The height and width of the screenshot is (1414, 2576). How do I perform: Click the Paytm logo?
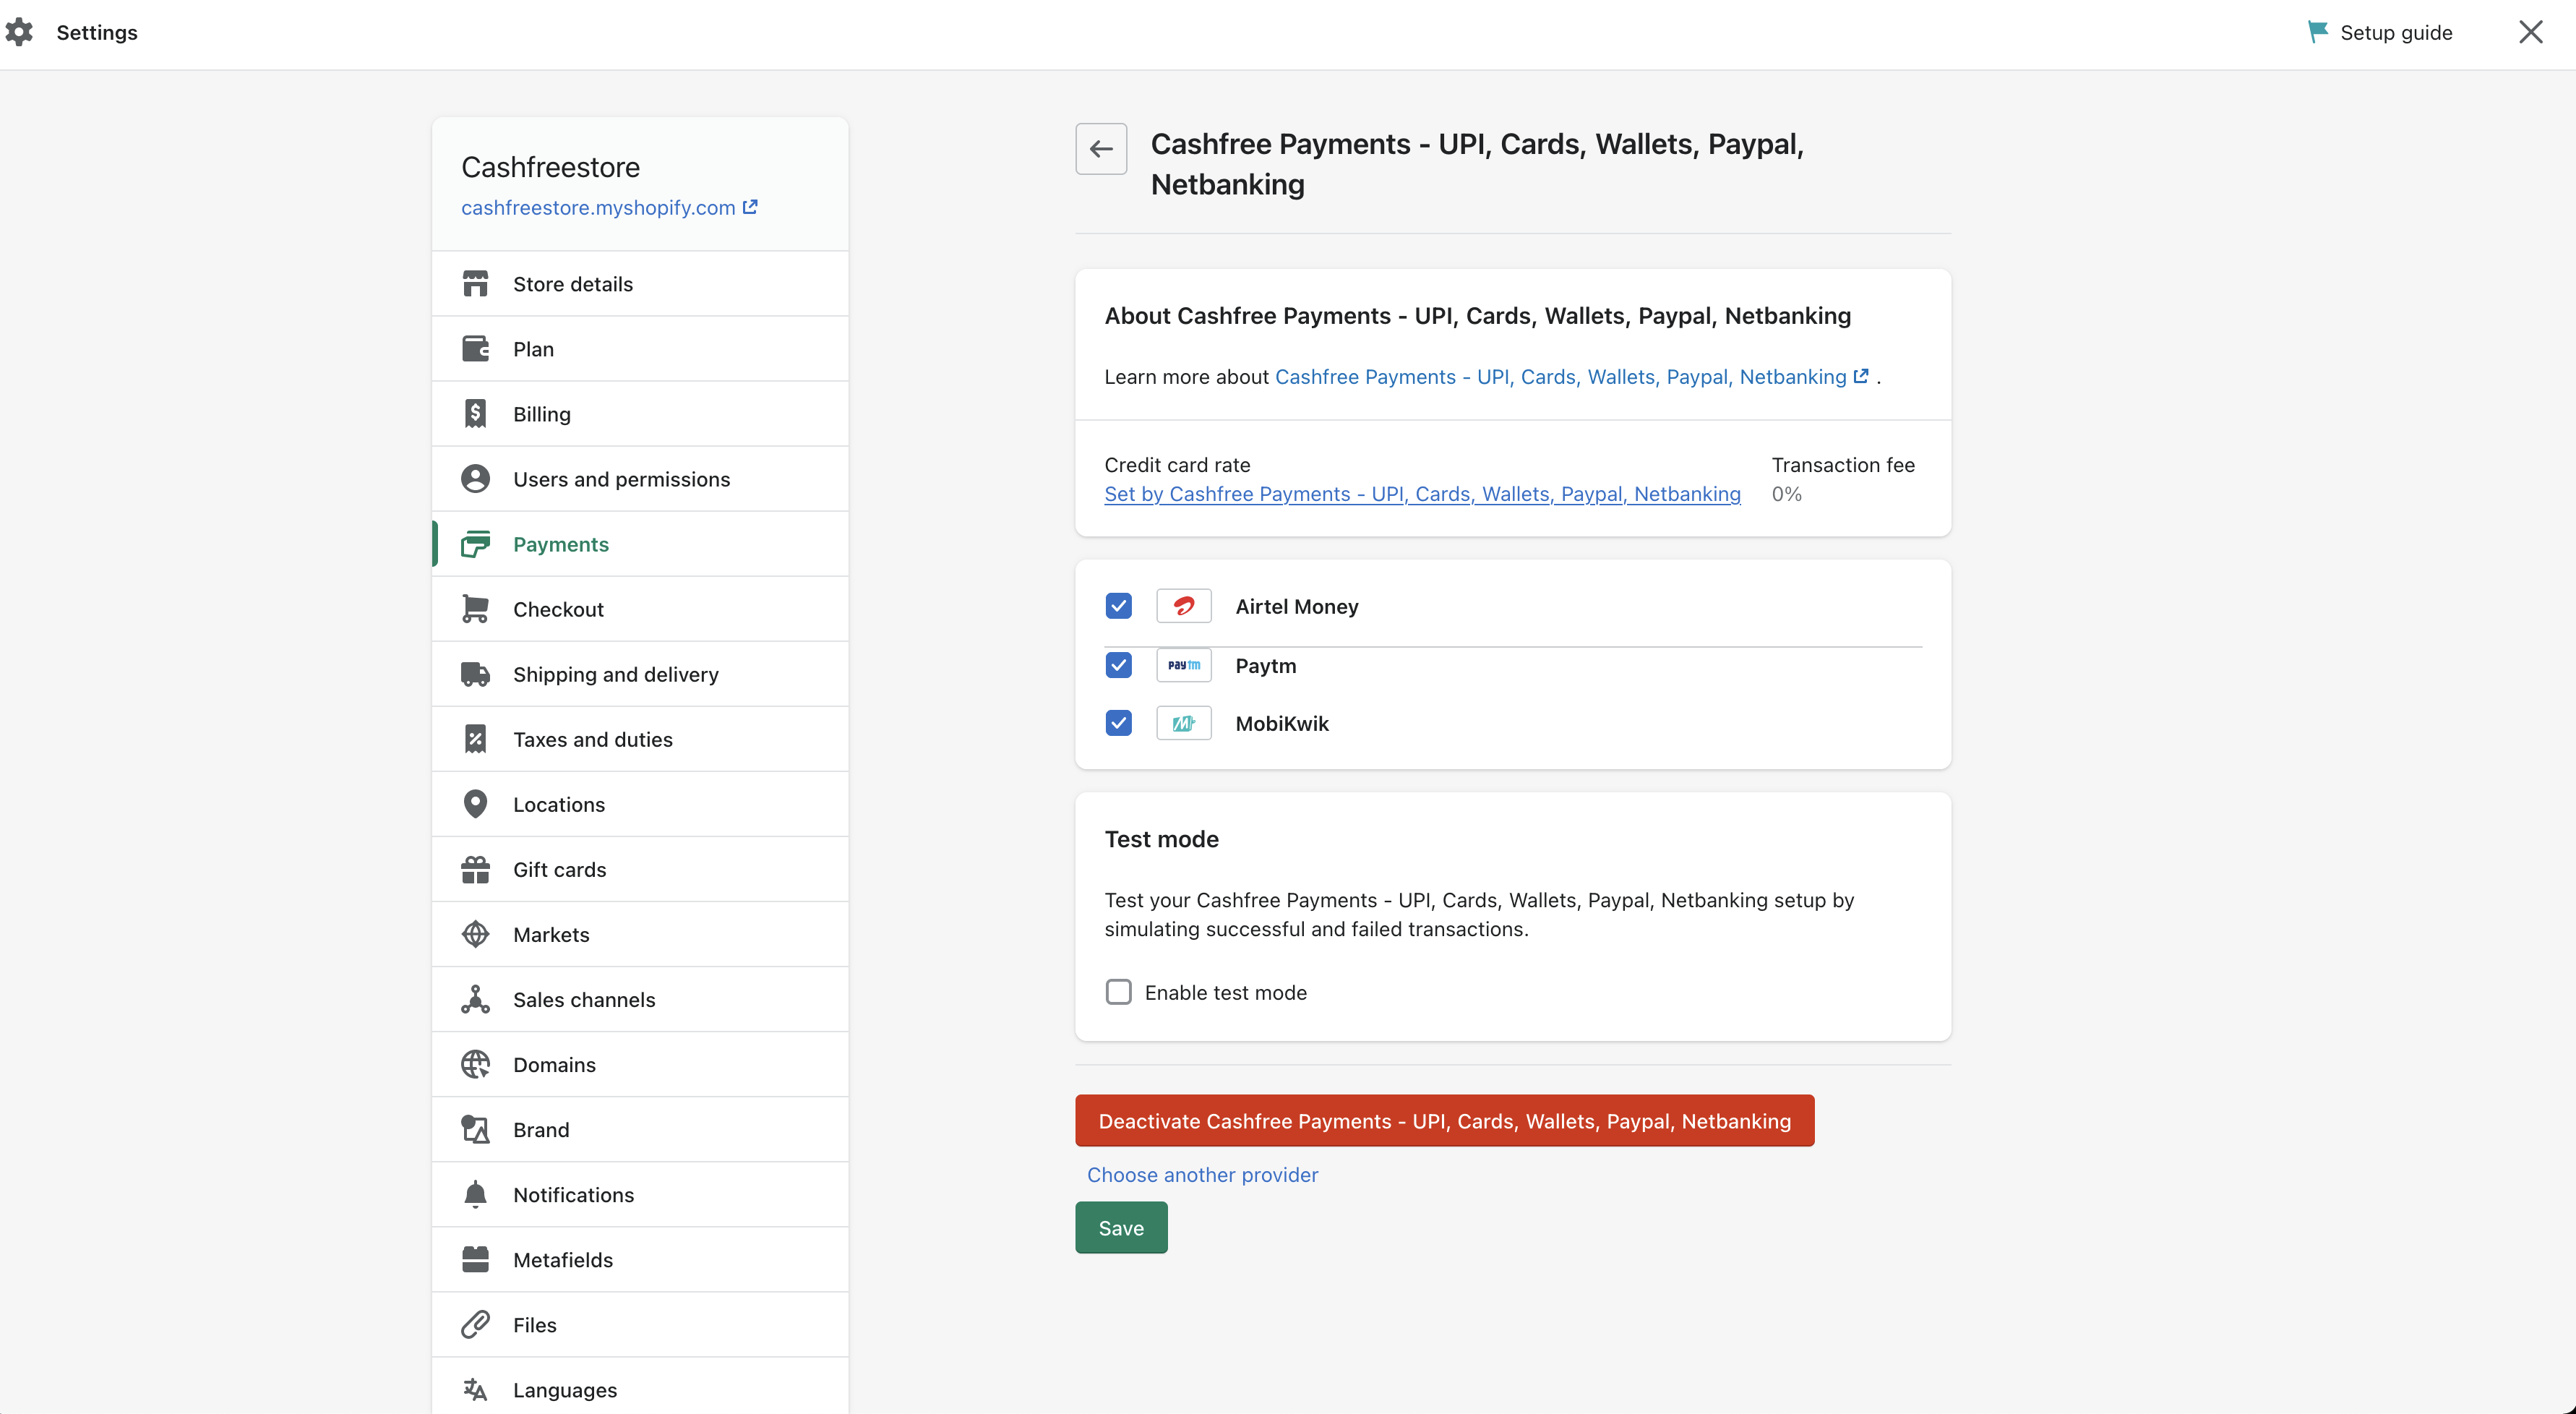pos(1184,665)
